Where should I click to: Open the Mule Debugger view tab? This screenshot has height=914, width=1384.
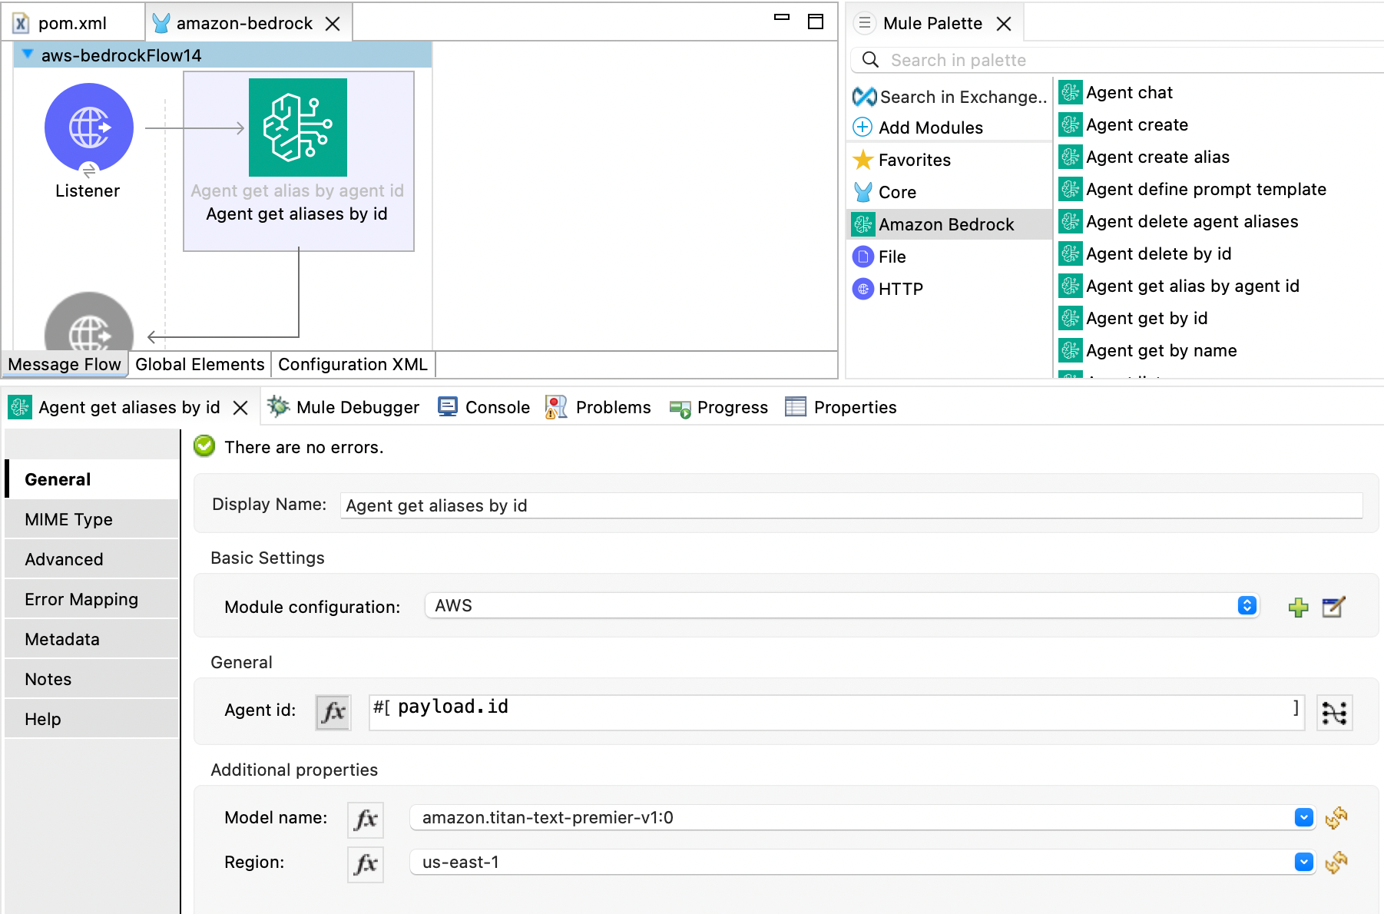tap(344, 407)
